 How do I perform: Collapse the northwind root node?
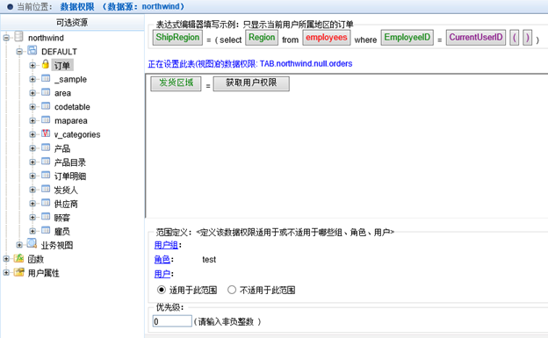click(x=6, y=38)
